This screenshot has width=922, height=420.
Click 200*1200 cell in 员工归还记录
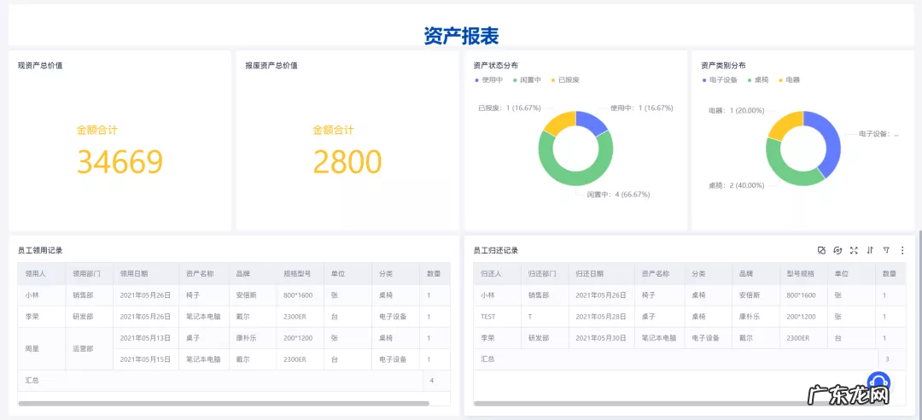pyautogui.click(x=802, y=317)
